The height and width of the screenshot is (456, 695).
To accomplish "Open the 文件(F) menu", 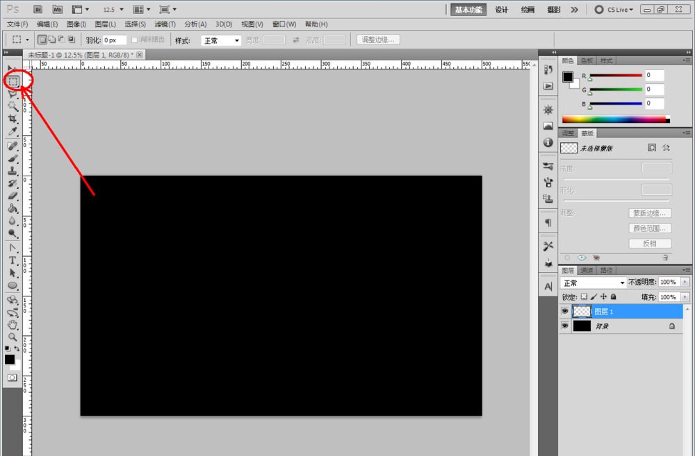I will [17, 24].
